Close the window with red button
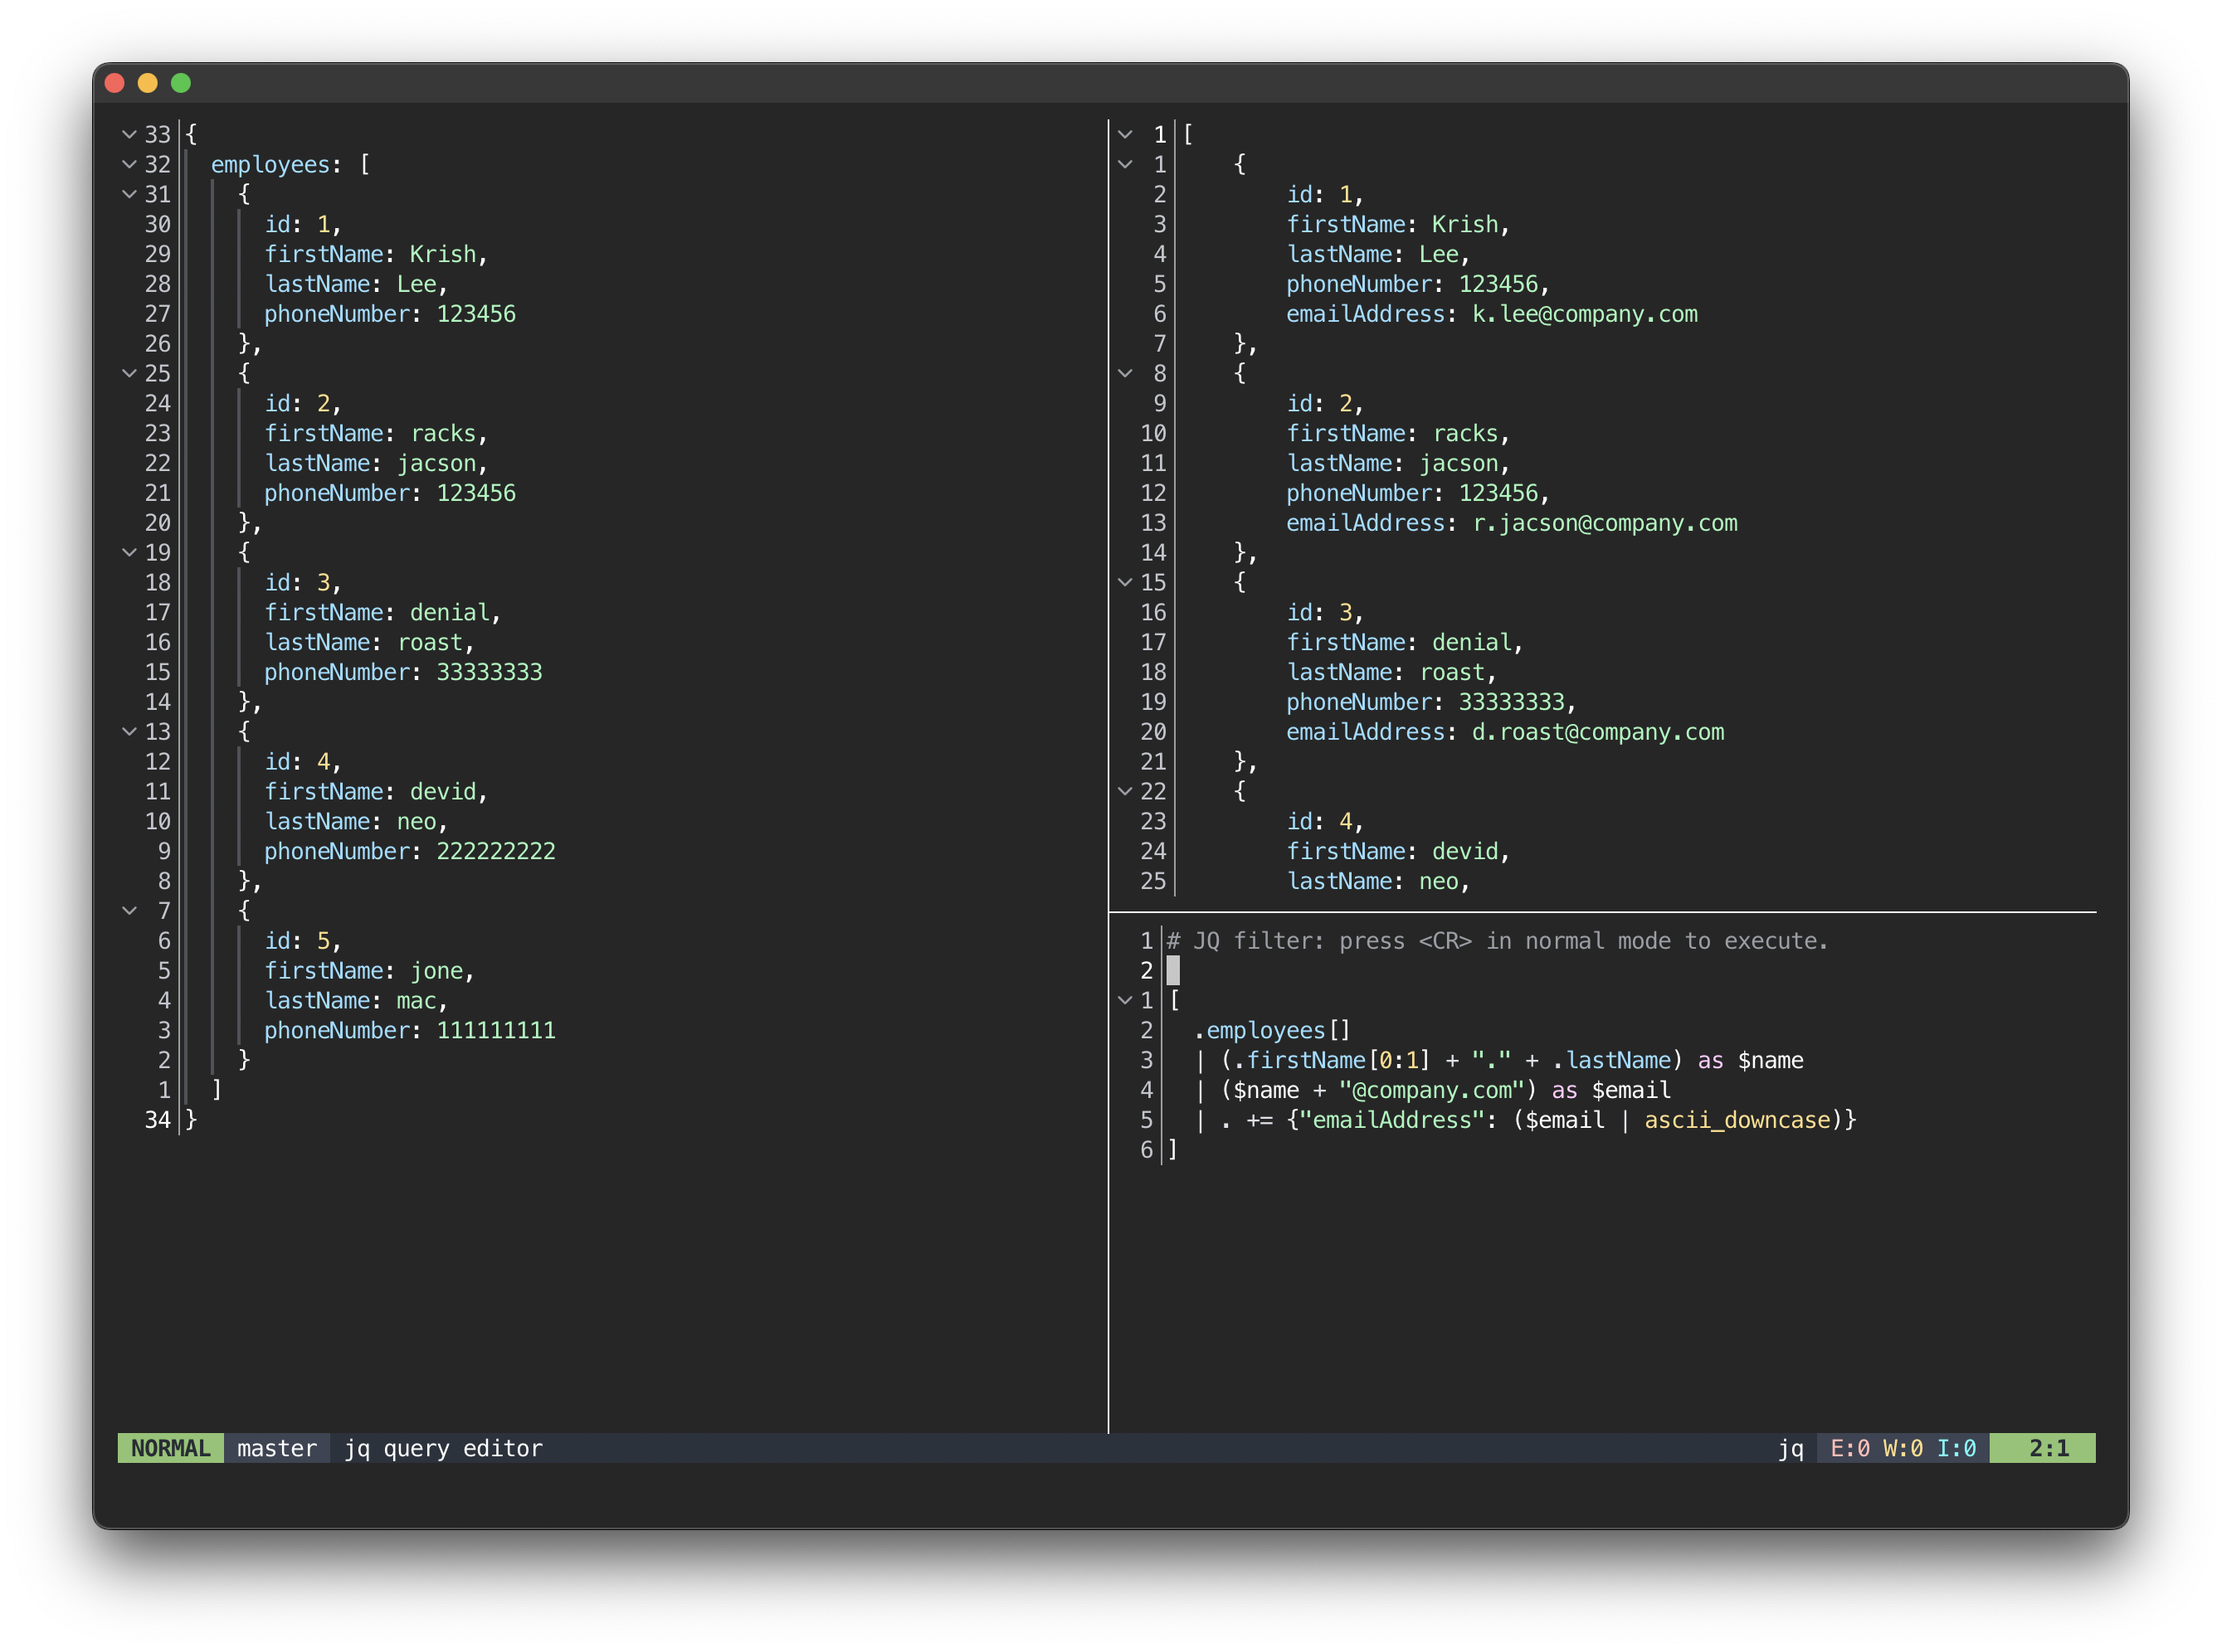This screenshot has width=2222, height=1652. coord(114,83)
